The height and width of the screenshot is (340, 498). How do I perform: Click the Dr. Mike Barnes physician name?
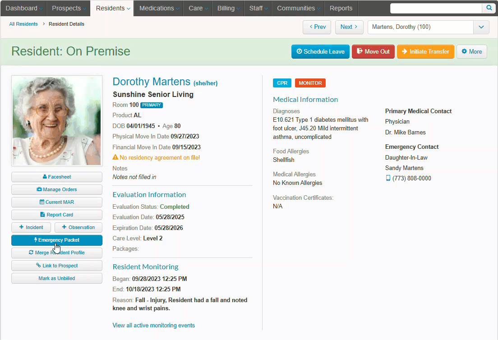[x=405, y=133]
